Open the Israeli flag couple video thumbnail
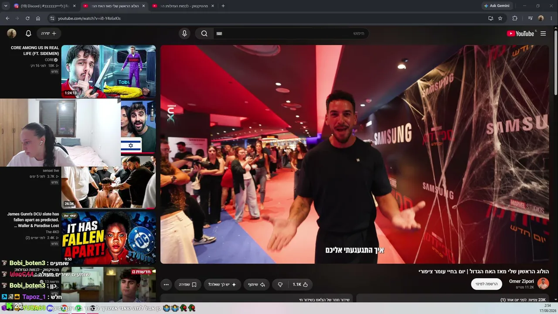 tap(138, 127)
